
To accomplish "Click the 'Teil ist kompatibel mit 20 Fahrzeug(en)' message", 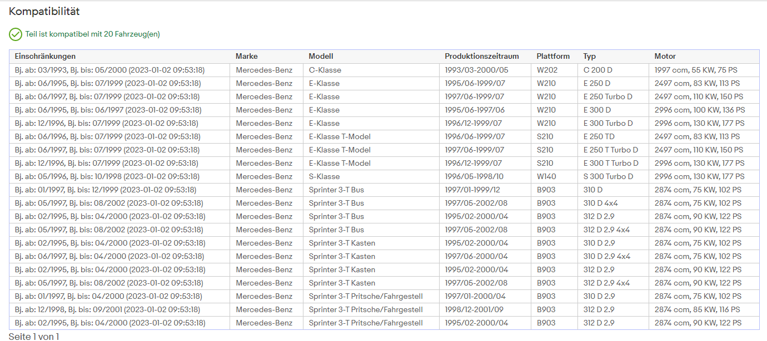I will click(x=92, y=34).
